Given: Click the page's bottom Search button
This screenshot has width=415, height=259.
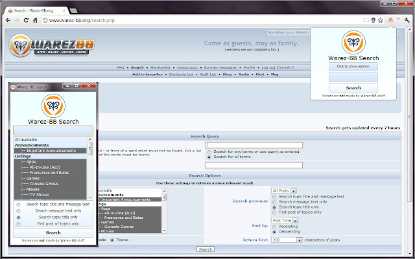Looking at the screenshot, I should coord(206,249).
